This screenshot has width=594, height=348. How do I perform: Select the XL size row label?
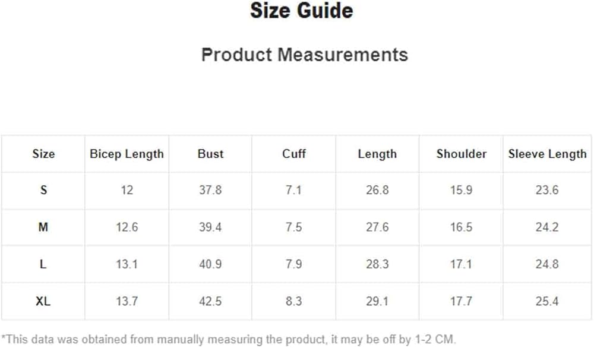pyautogui.click(x=43, y=301)
